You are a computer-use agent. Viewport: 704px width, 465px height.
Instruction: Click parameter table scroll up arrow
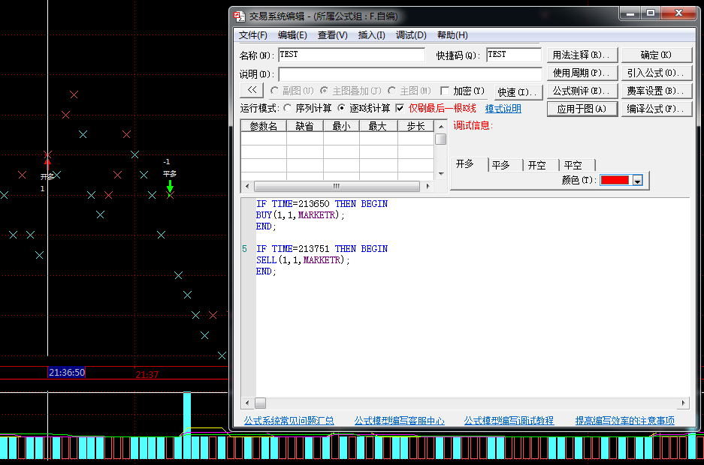tap(441, 127)
